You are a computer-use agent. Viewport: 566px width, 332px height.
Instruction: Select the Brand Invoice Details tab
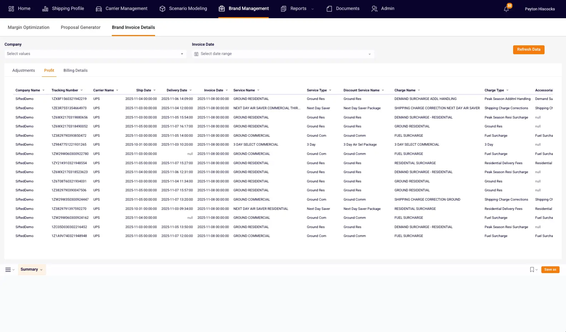tap(133, 27)
